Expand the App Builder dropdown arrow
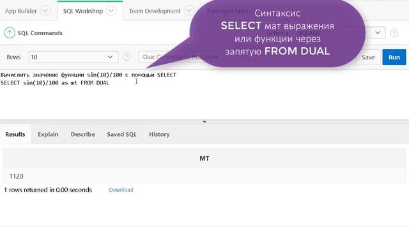The height and width of the screenshot is (230, 409). coord(45,11)
